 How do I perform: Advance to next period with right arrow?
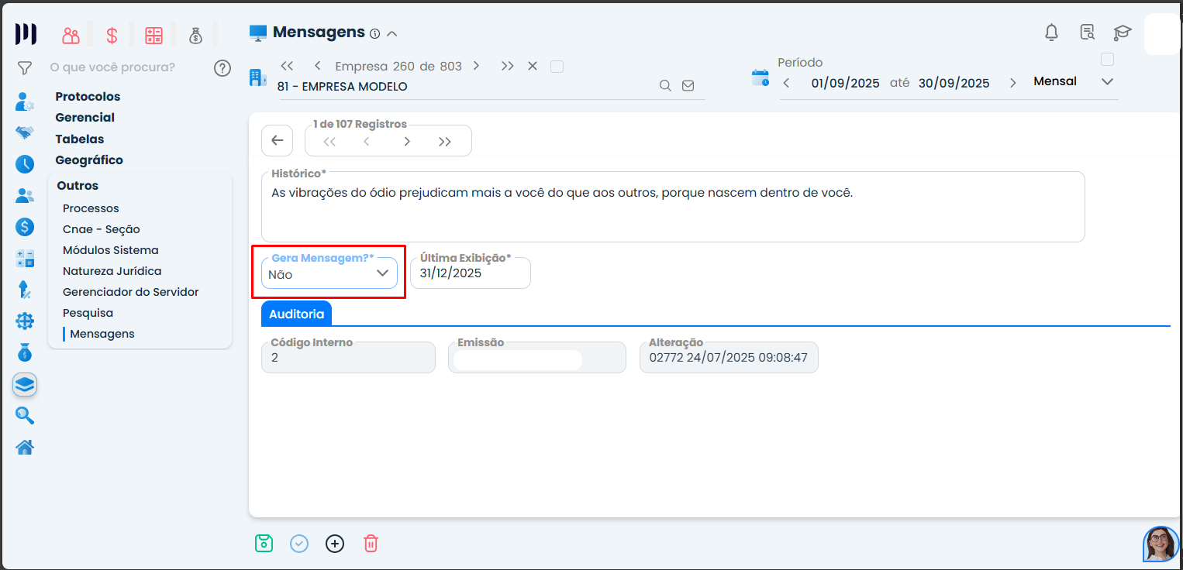1012,84
